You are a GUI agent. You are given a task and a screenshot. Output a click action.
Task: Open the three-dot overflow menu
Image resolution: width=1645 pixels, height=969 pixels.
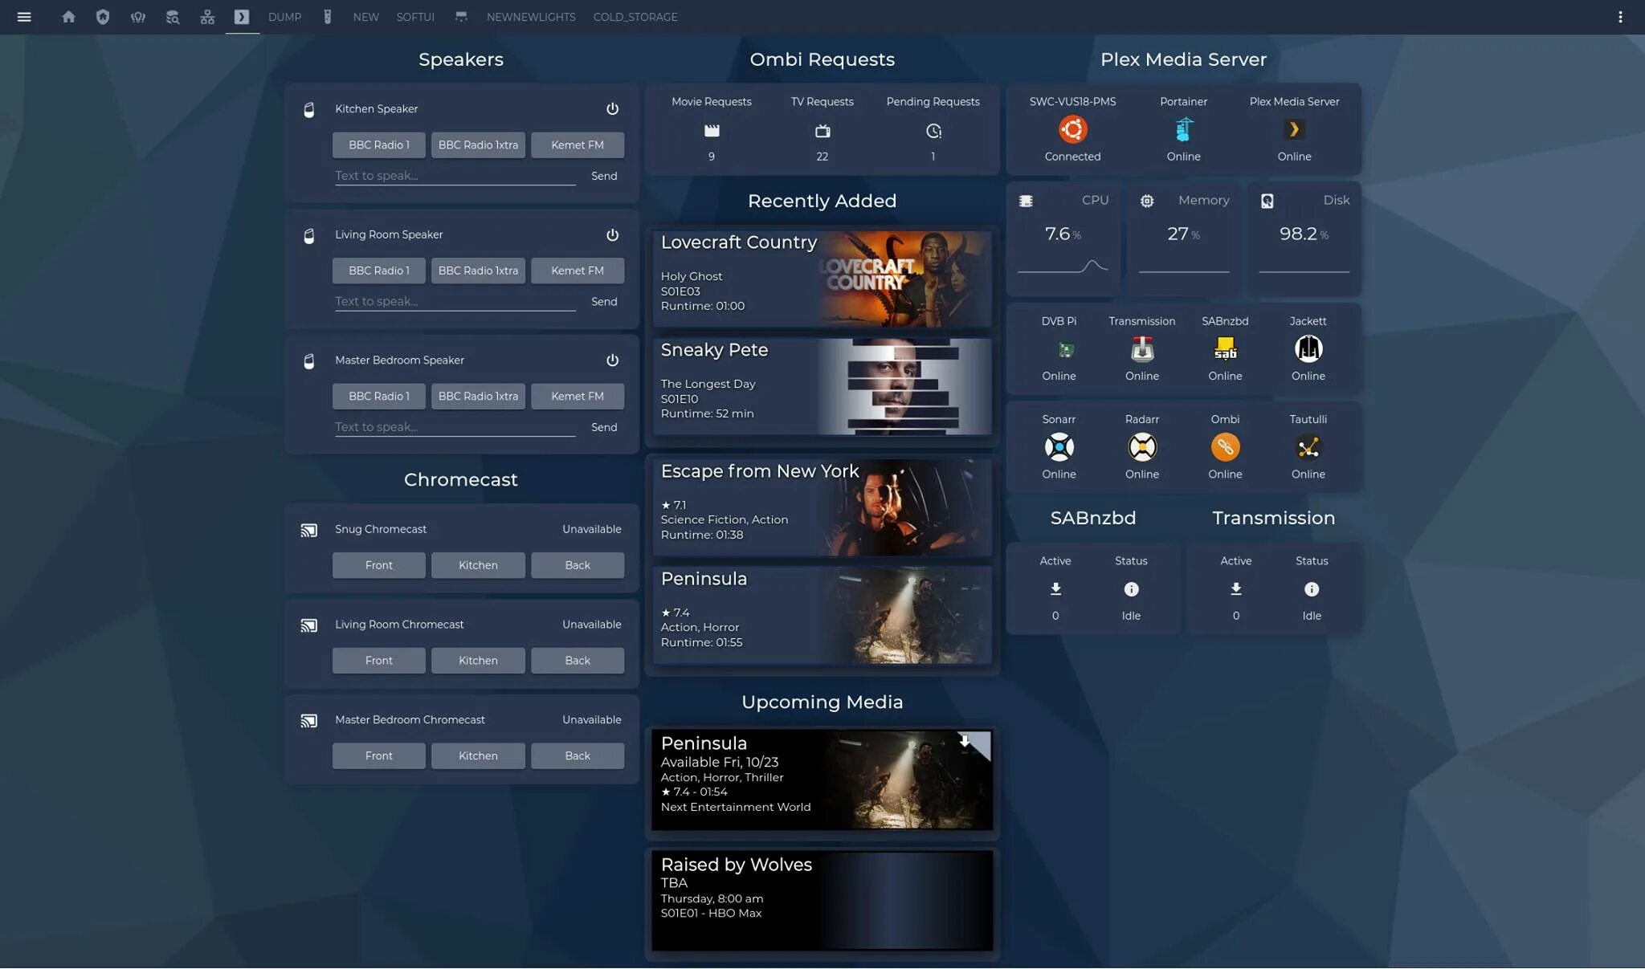(1620, 17)
